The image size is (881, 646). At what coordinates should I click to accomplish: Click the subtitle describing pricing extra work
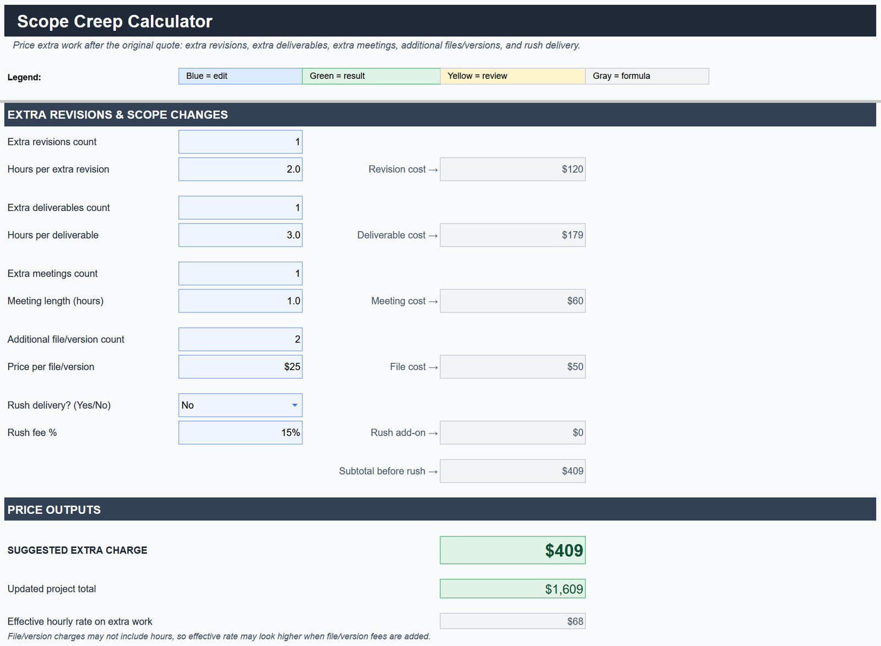coord(296,45)
